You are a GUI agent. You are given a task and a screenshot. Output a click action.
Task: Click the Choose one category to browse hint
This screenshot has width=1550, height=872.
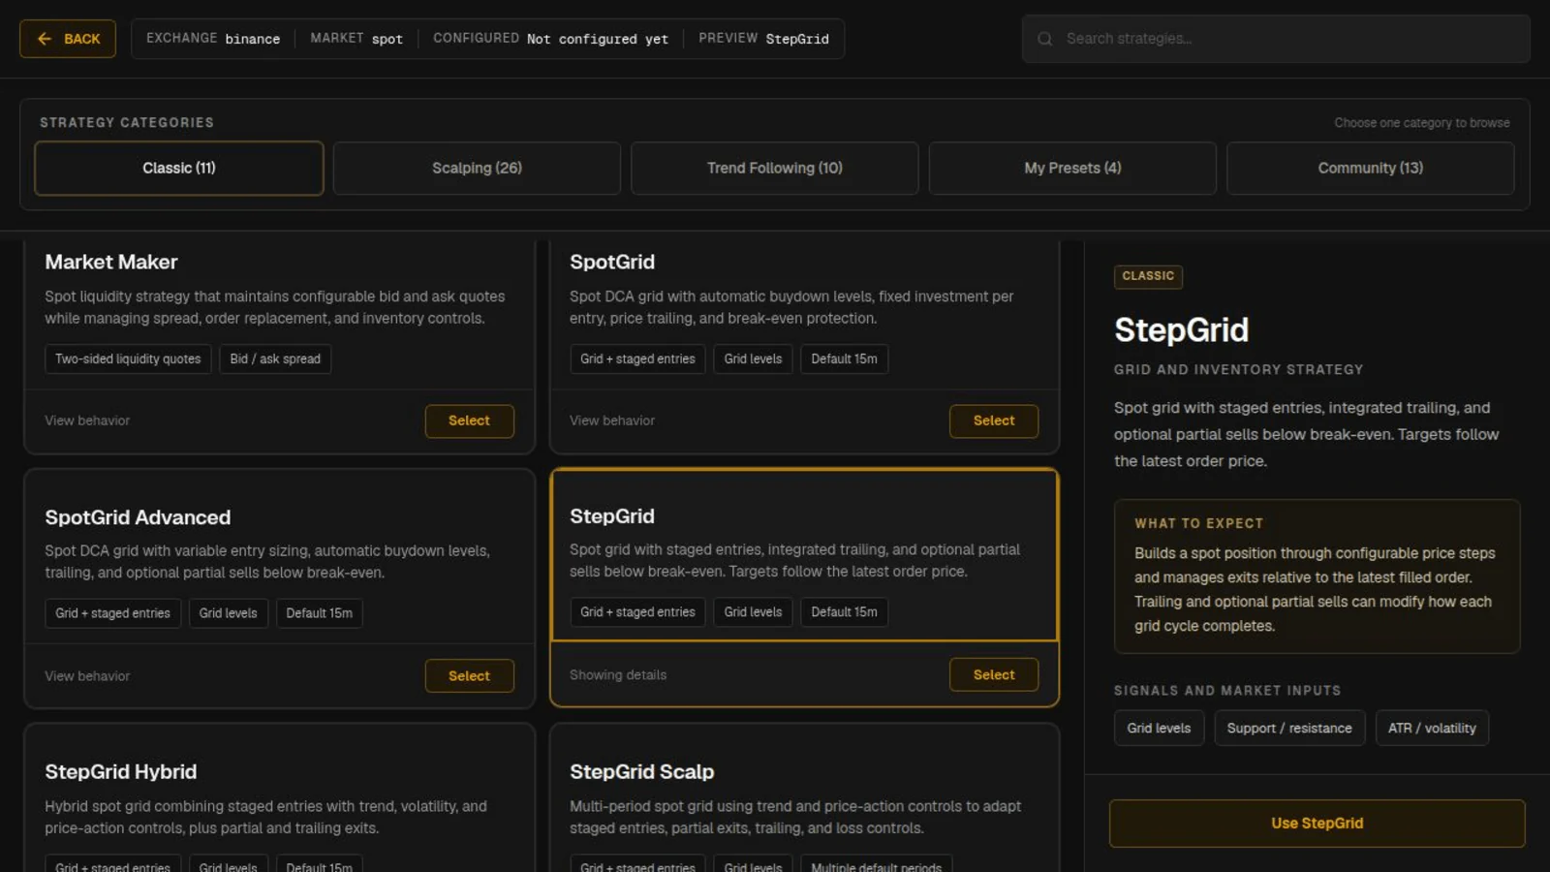tap(1422, 123)
